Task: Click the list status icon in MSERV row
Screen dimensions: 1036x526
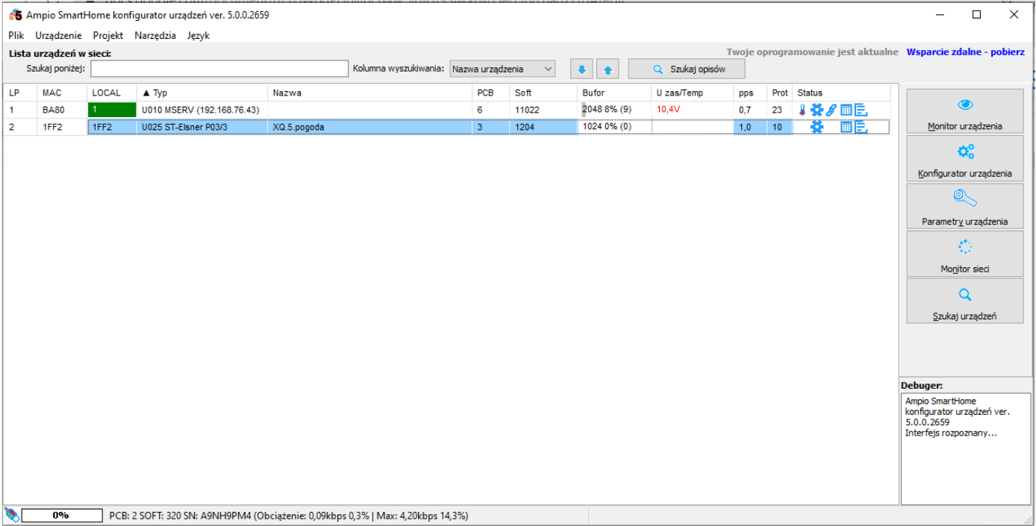Action: [861, 110]
